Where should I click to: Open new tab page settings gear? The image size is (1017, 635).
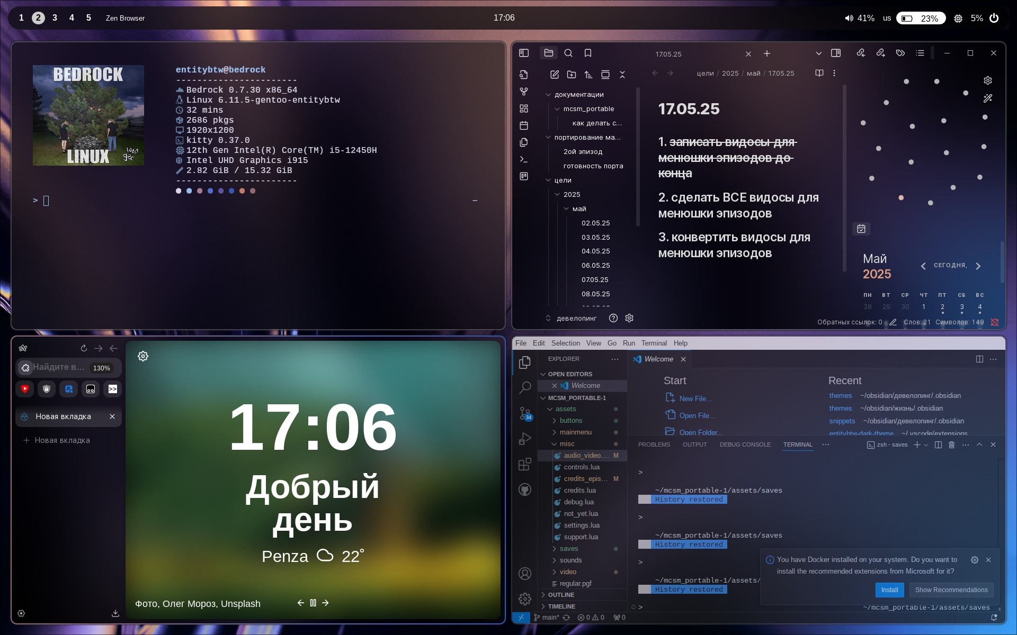click(143, 356)
